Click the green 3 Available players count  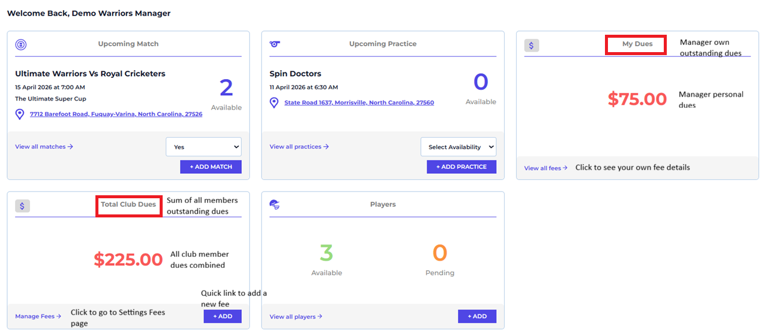pos(326,253)
